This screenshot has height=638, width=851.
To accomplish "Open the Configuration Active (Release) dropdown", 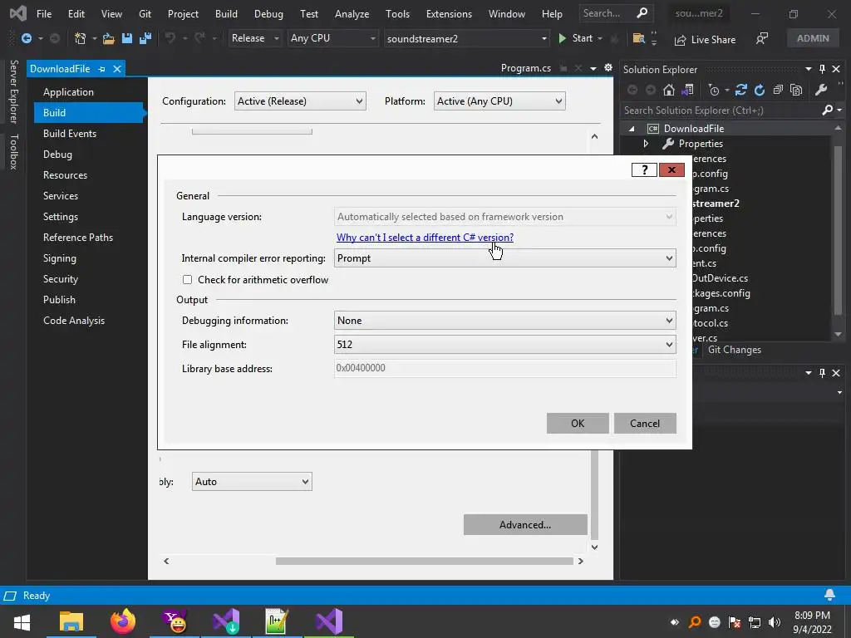I will pos(300,101).
